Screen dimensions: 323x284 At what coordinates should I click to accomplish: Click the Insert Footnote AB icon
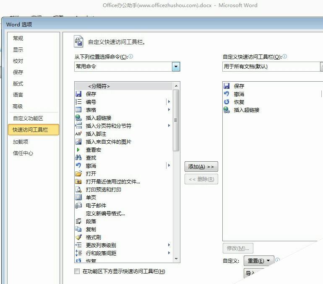tap(78, 134)
